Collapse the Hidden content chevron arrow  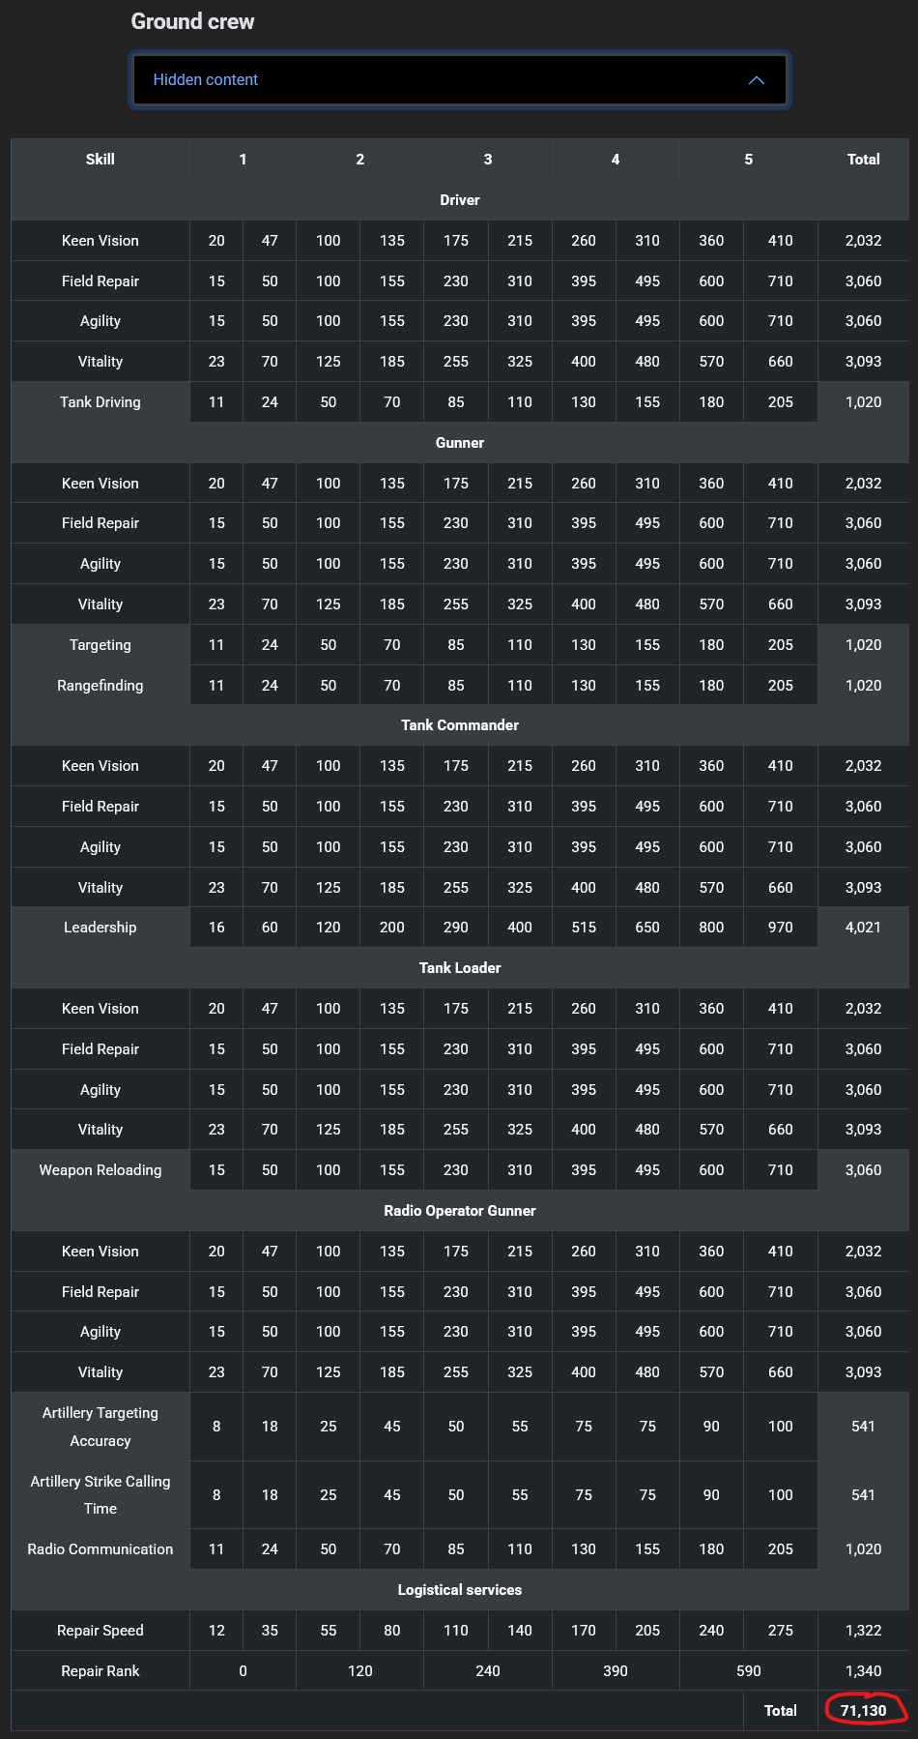[757, 80]
